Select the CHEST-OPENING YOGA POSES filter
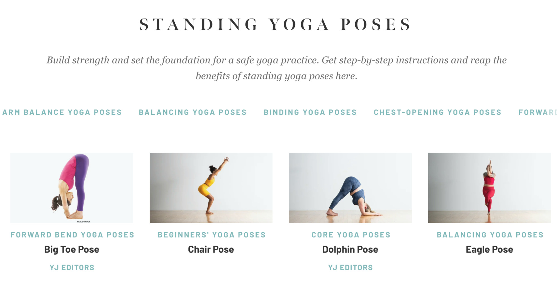This screenshot has width=557, height=286. coord(437,112)
